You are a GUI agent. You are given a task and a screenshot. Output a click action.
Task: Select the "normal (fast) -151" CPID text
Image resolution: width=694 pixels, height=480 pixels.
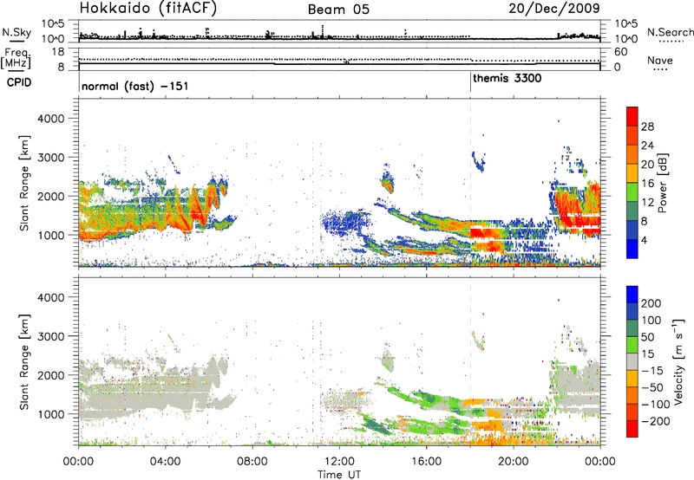pos(135,86)
